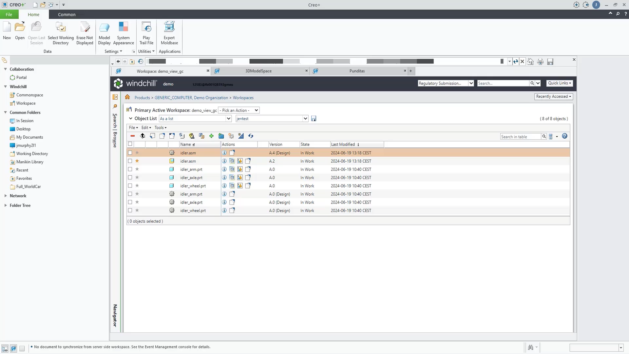Click the info icon for idler_arm.prt A.0 row
Screen dimensions: 629x354
pos(224,169)
